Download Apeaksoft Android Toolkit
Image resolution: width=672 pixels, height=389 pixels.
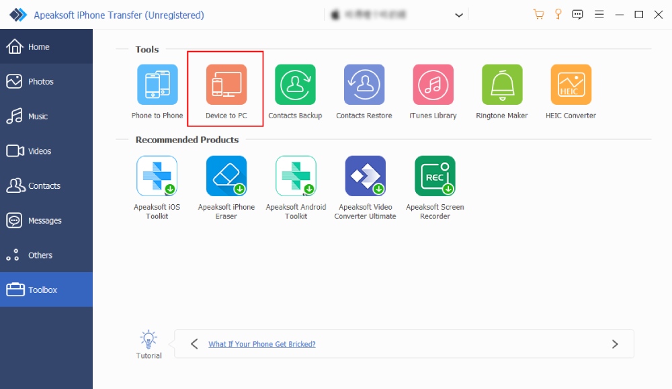point(296,175)
